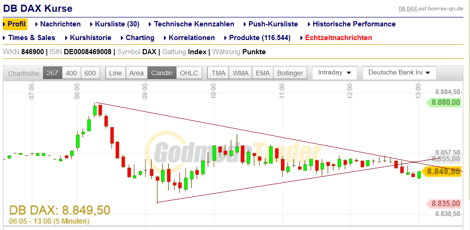Open Kursliste (30)

coord(117,24)
